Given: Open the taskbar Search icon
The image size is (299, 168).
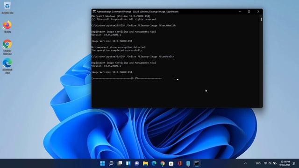Looking at the screenshot, I should 111,163.
